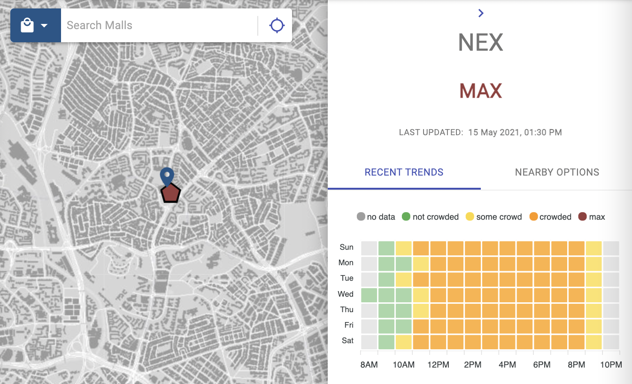632x384 pixels.
Task: Select the Sunday 10AM yellow heatmap cell
Action: (x=404, y=248)
